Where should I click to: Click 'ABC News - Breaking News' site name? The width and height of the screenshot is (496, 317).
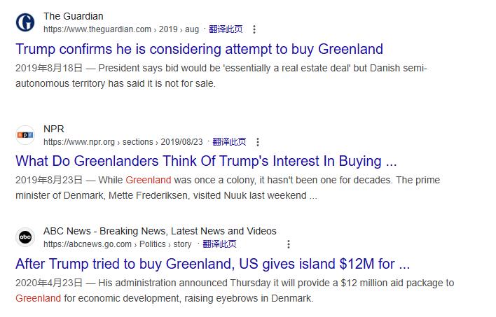click(160, 231)
